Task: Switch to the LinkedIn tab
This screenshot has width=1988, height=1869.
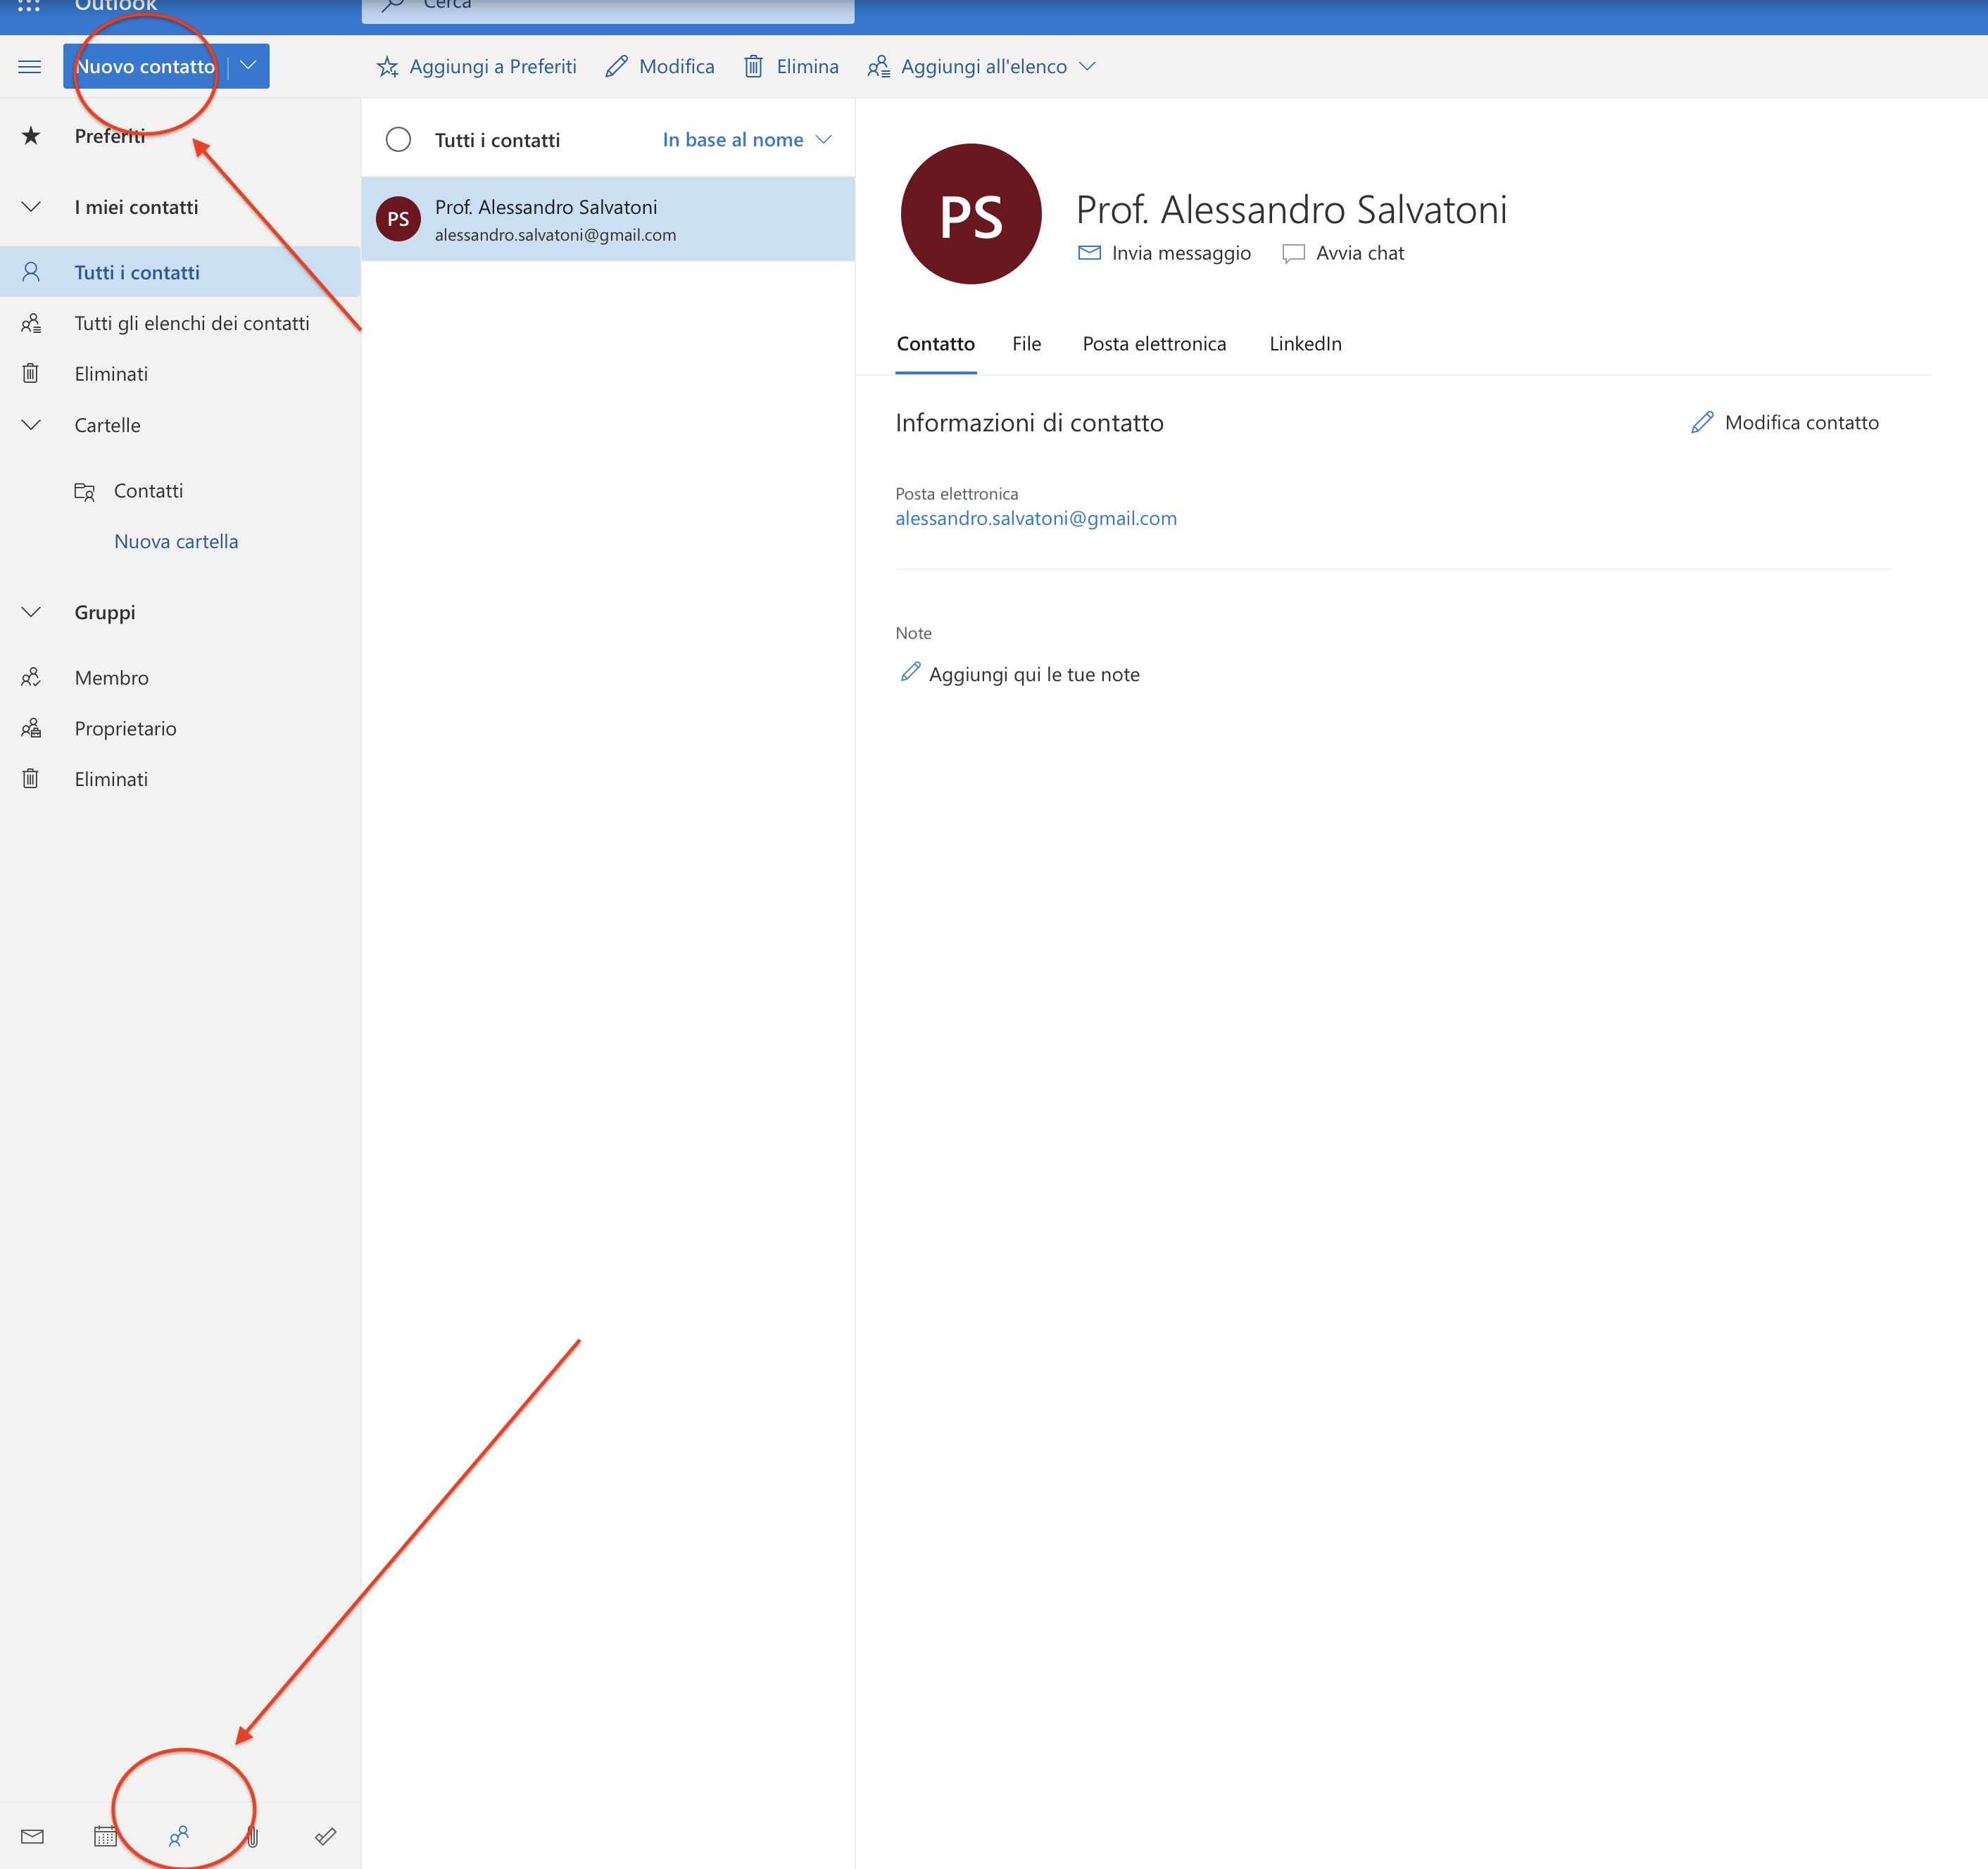Action: 1305,344
